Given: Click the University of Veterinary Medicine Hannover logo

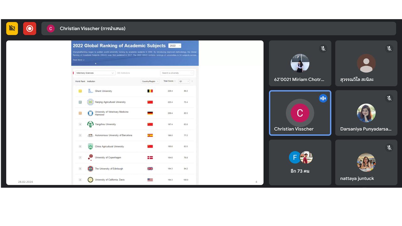Looking at the screenshot, I should click(x=90, y=113).
